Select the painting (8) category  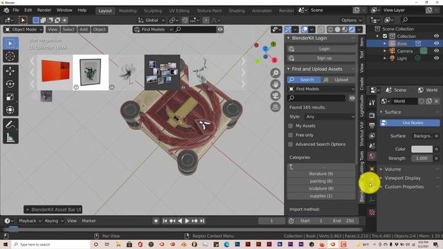321,181
